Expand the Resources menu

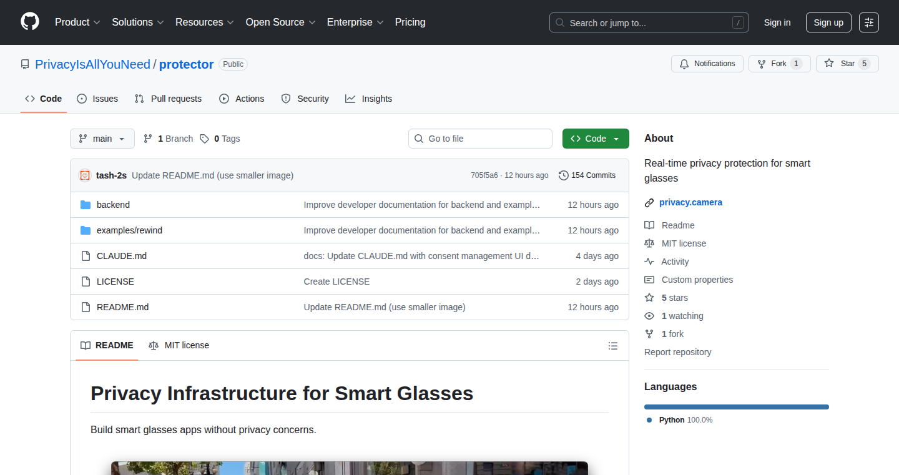(x=205, y=22)
